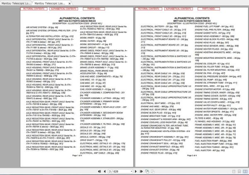Click 'ELECTRICAL, REAR CABLE 1/4 - 269' entry
The image size is (249, 175).
click(163, 74)
